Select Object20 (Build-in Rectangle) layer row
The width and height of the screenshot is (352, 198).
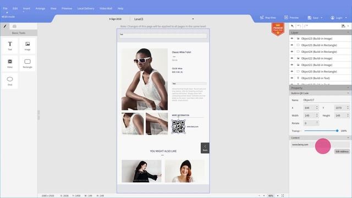tap(320, 71)
